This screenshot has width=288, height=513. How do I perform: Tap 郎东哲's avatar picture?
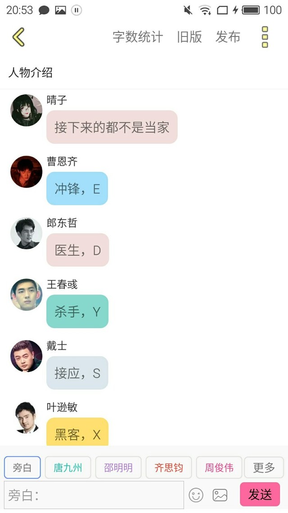click(x=27, y=233)
